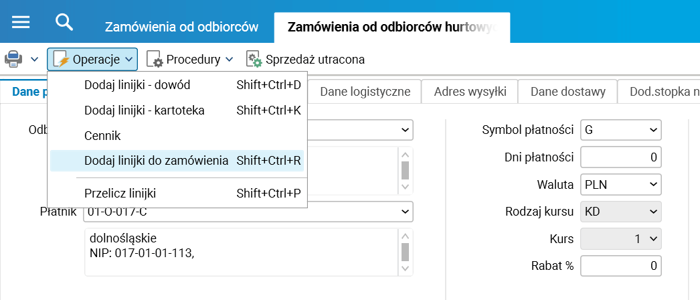This screenshot has width=700, height=300.
Task: Click the Dni płatności input field
Action: click(x=620, y=157)
